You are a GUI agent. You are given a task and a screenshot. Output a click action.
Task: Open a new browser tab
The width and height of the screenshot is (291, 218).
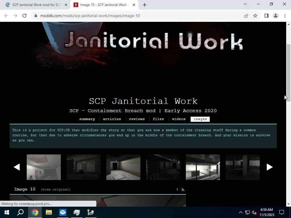145,5
